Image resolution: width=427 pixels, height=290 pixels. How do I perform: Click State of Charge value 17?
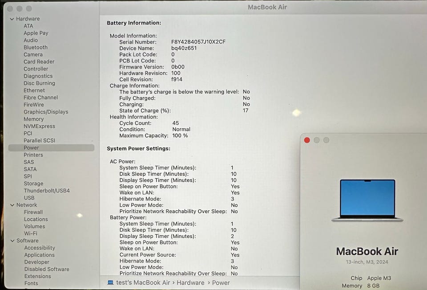tap(246, 110)
